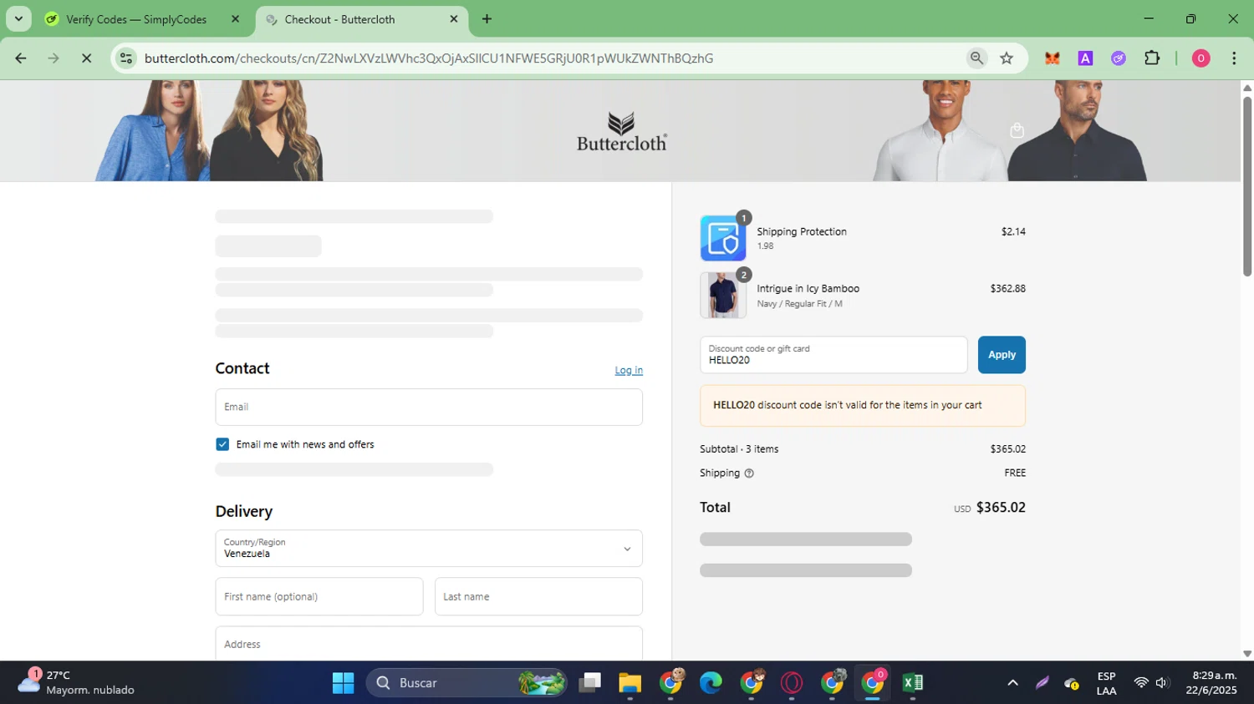
Task: Open the Chrome three-dot menu
Action: click(x=1234, y=58)
